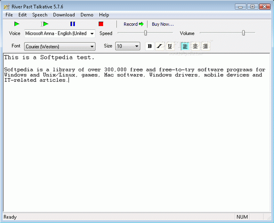This screenshot has height=223, width=274.
Task: Align text right
Action: click(205, 46)
